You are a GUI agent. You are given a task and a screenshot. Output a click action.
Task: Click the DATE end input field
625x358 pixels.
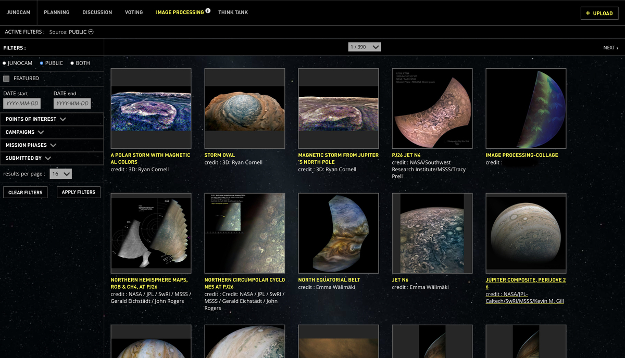point(72,104)
